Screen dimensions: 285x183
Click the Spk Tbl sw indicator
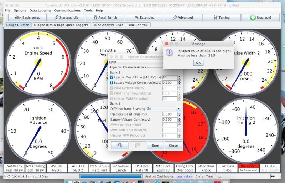coord(36,170)
